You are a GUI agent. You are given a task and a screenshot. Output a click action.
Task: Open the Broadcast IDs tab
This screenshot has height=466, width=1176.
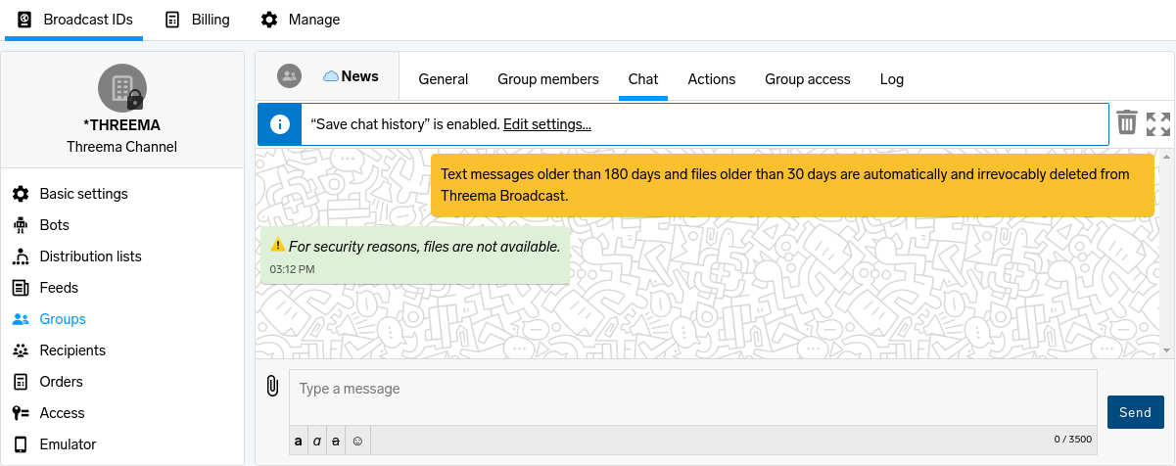[x=74, y=20]
